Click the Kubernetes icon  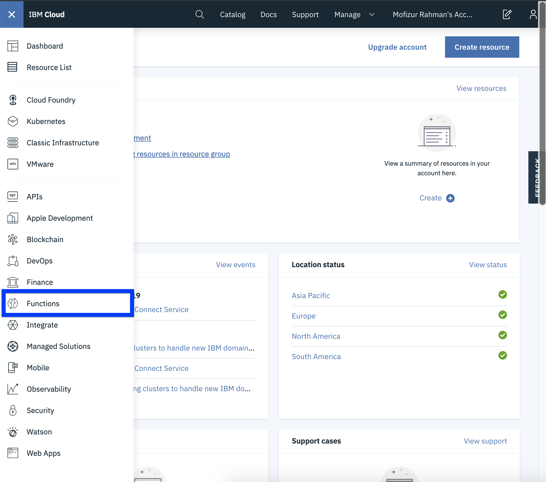point(13,121)
